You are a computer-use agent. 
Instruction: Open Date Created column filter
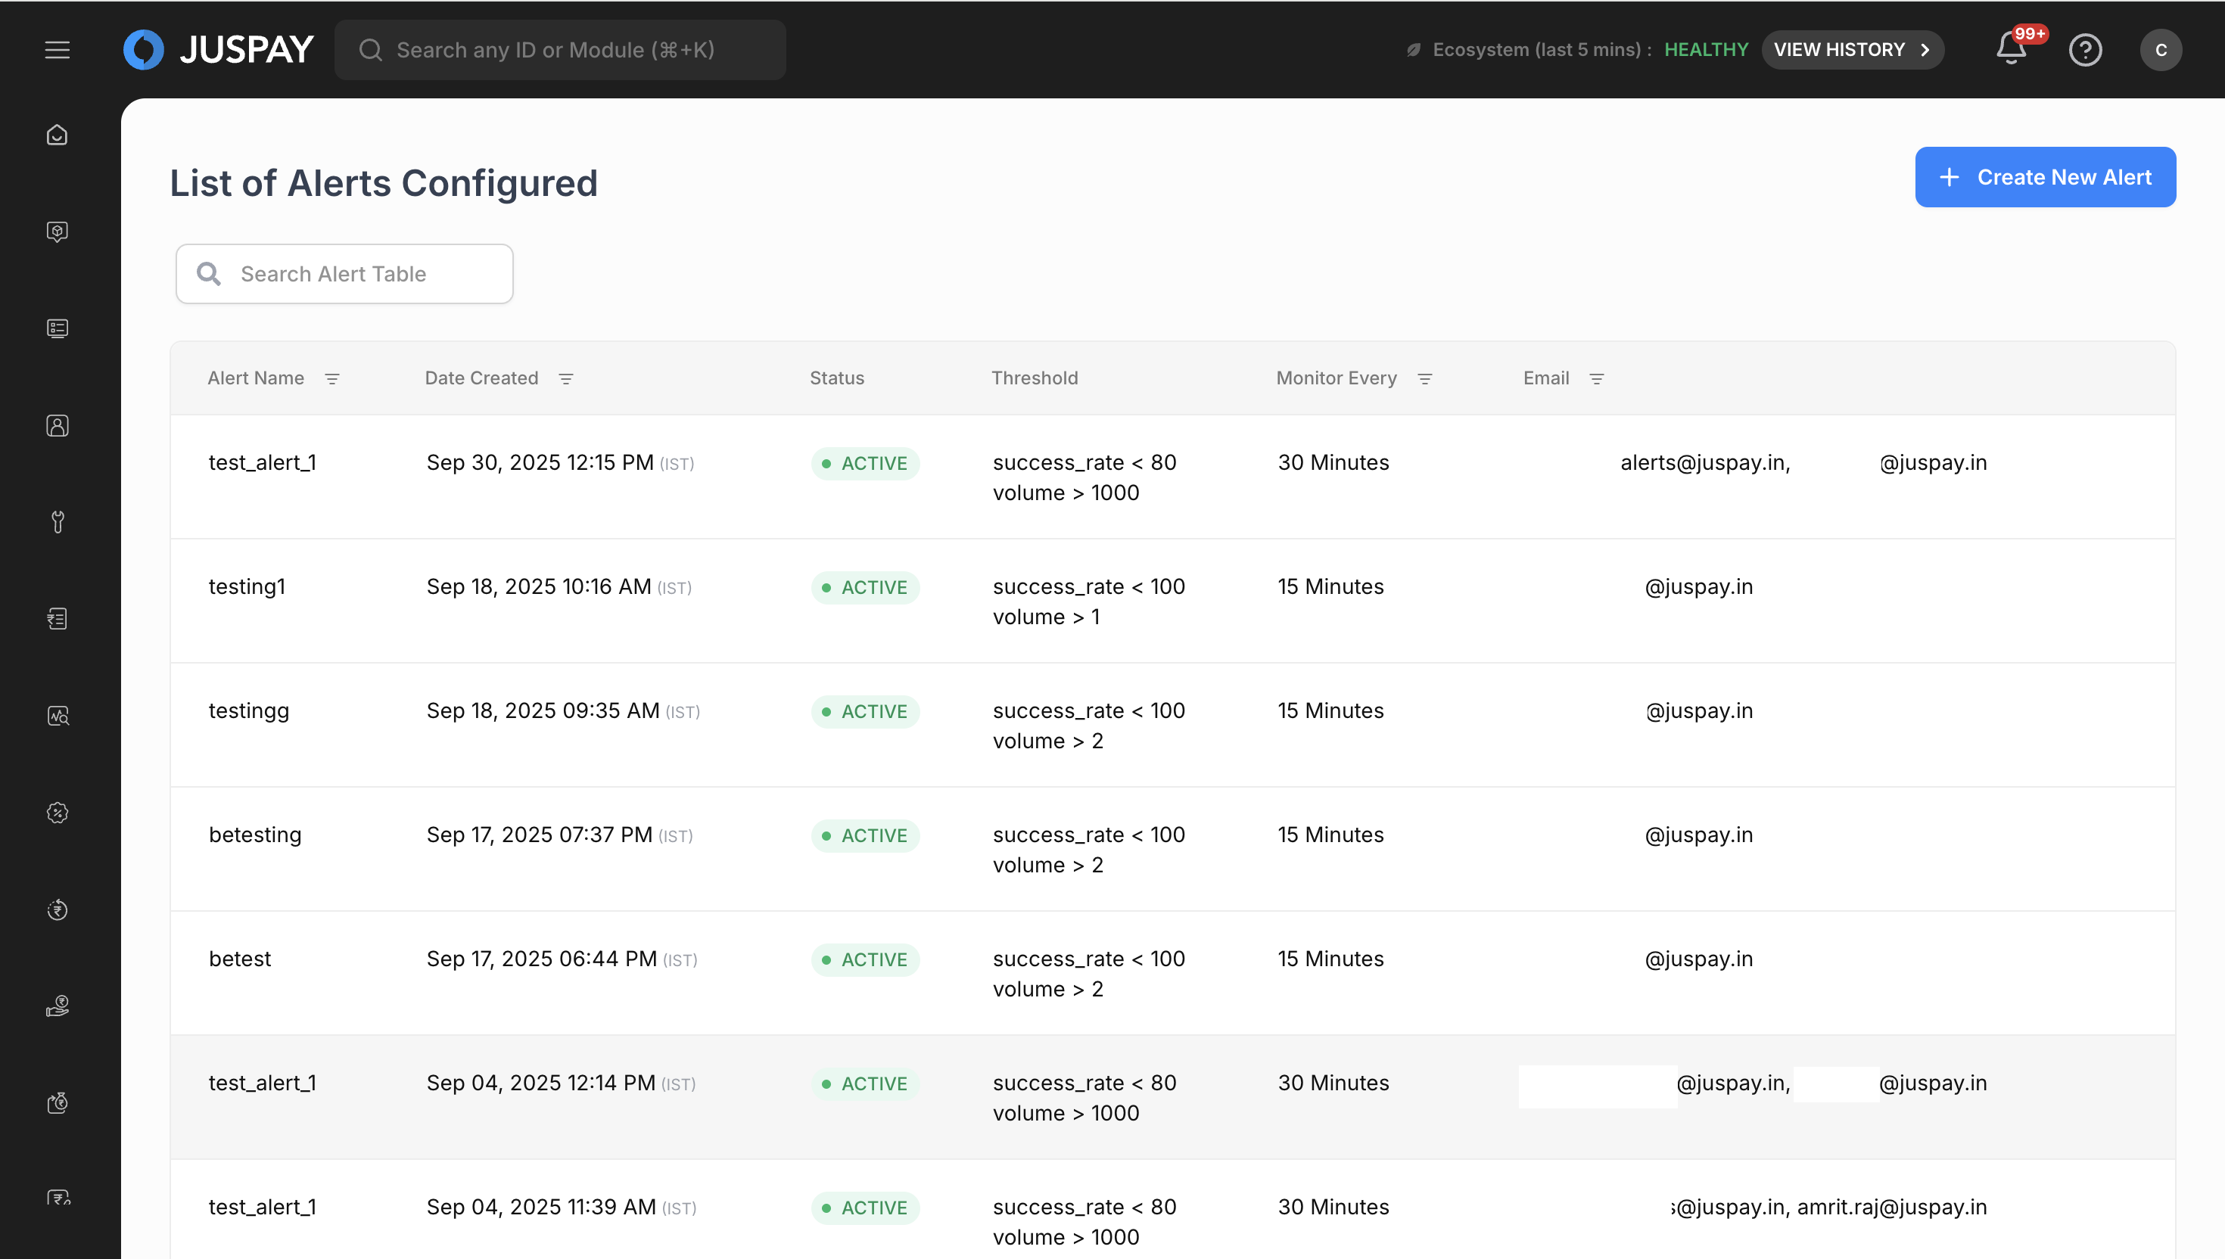click(x=565, y=379)
